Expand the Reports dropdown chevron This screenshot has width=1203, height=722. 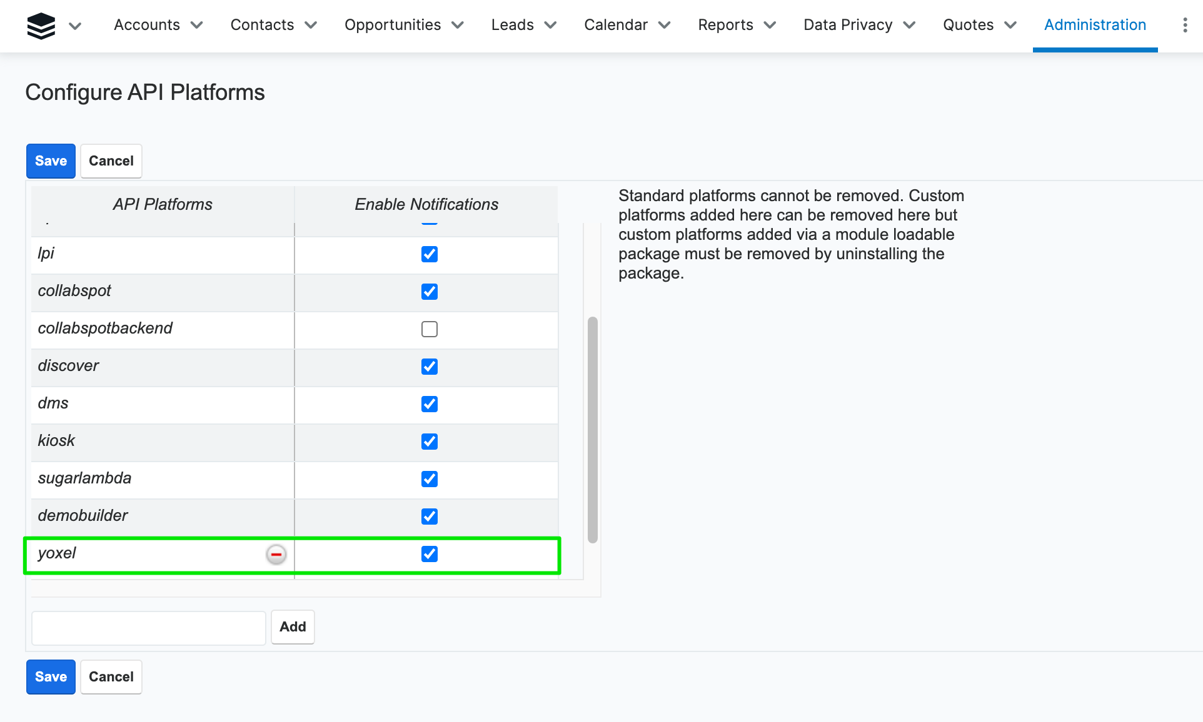(x=770, y=25)
